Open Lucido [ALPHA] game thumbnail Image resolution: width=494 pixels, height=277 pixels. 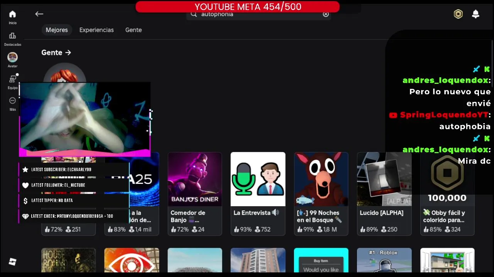tap(384, 179)
